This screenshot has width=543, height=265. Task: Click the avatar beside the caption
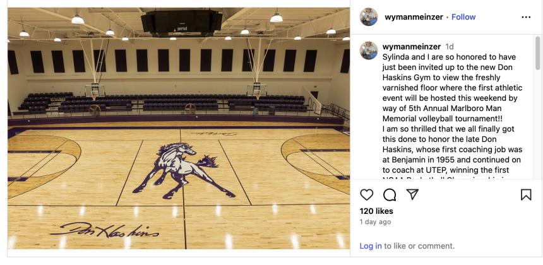coord(369,50)
